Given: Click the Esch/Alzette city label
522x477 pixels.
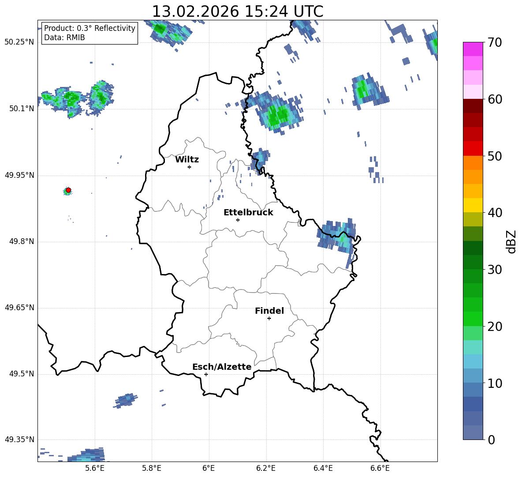Looking at the screenshot, I should point(222,367).
